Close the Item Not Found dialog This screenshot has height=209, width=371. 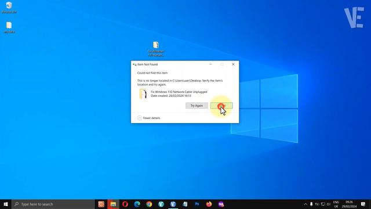(x=233, y=64)
